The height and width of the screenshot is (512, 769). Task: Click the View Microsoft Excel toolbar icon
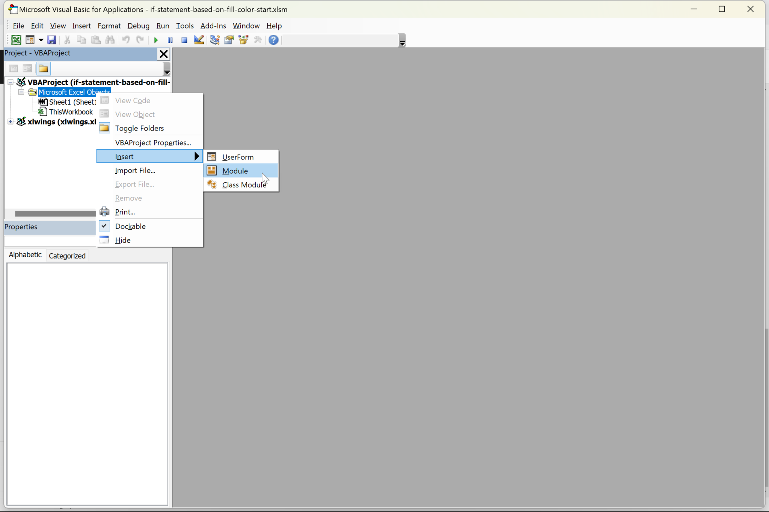16,40
